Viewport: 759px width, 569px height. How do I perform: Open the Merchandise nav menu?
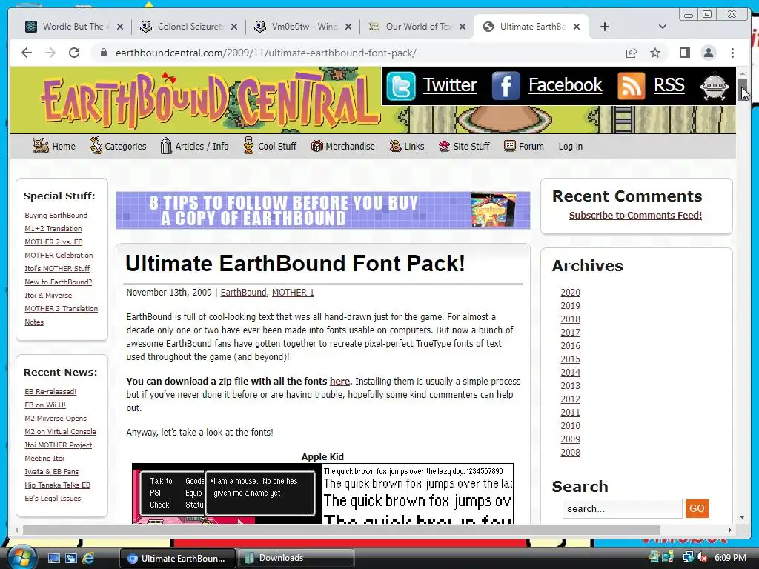(342, 146)
